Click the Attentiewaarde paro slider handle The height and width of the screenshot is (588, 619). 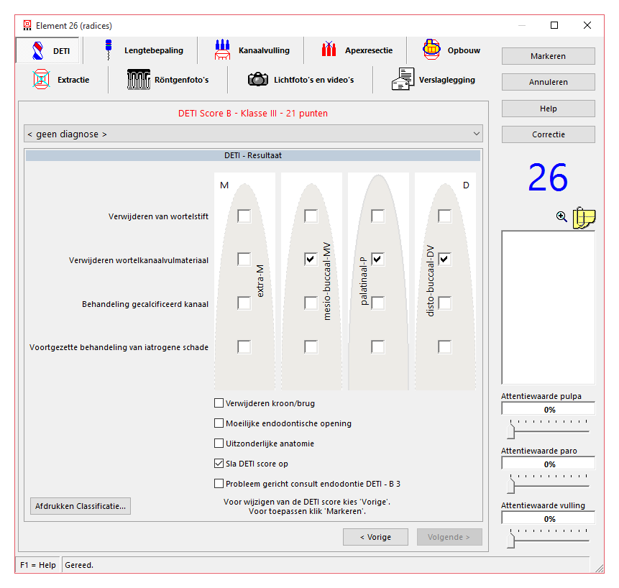(511, 485)
